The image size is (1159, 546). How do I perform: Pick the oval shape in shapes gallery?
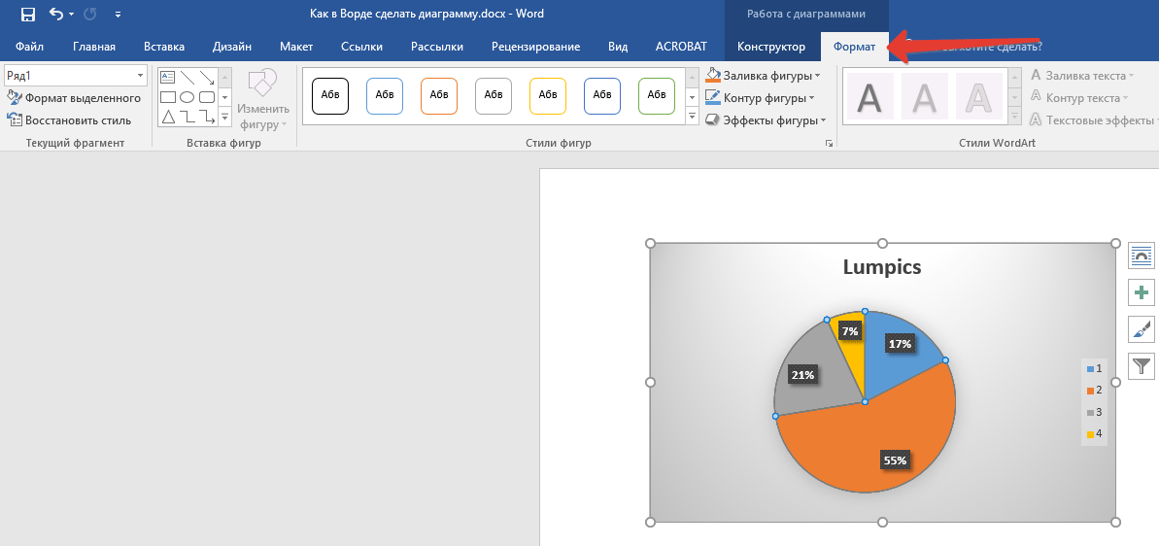click(x=187, y=97)
